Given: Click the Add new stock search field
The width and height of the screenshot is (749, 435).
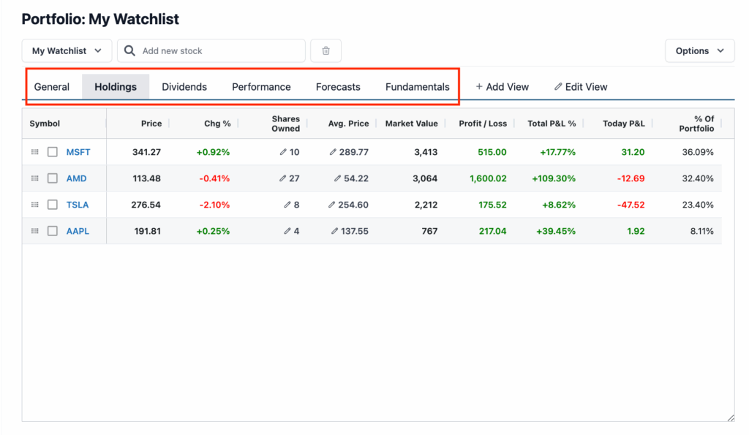Looking at the screenshot, I should click(219, 51).
